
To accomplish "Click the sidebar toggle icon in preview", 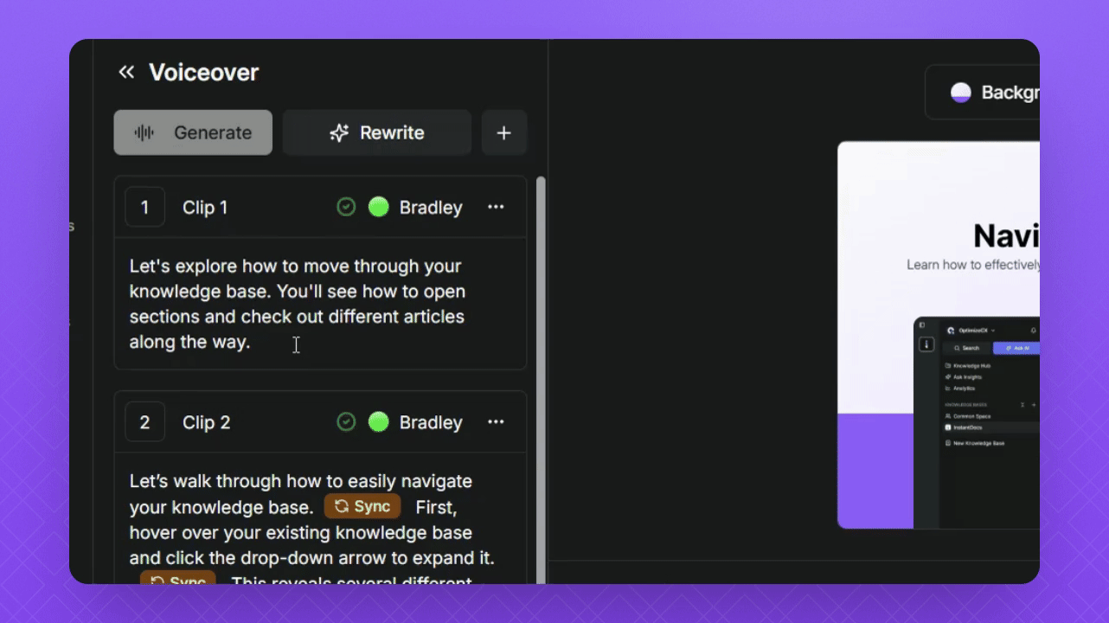I will point(922,325).
